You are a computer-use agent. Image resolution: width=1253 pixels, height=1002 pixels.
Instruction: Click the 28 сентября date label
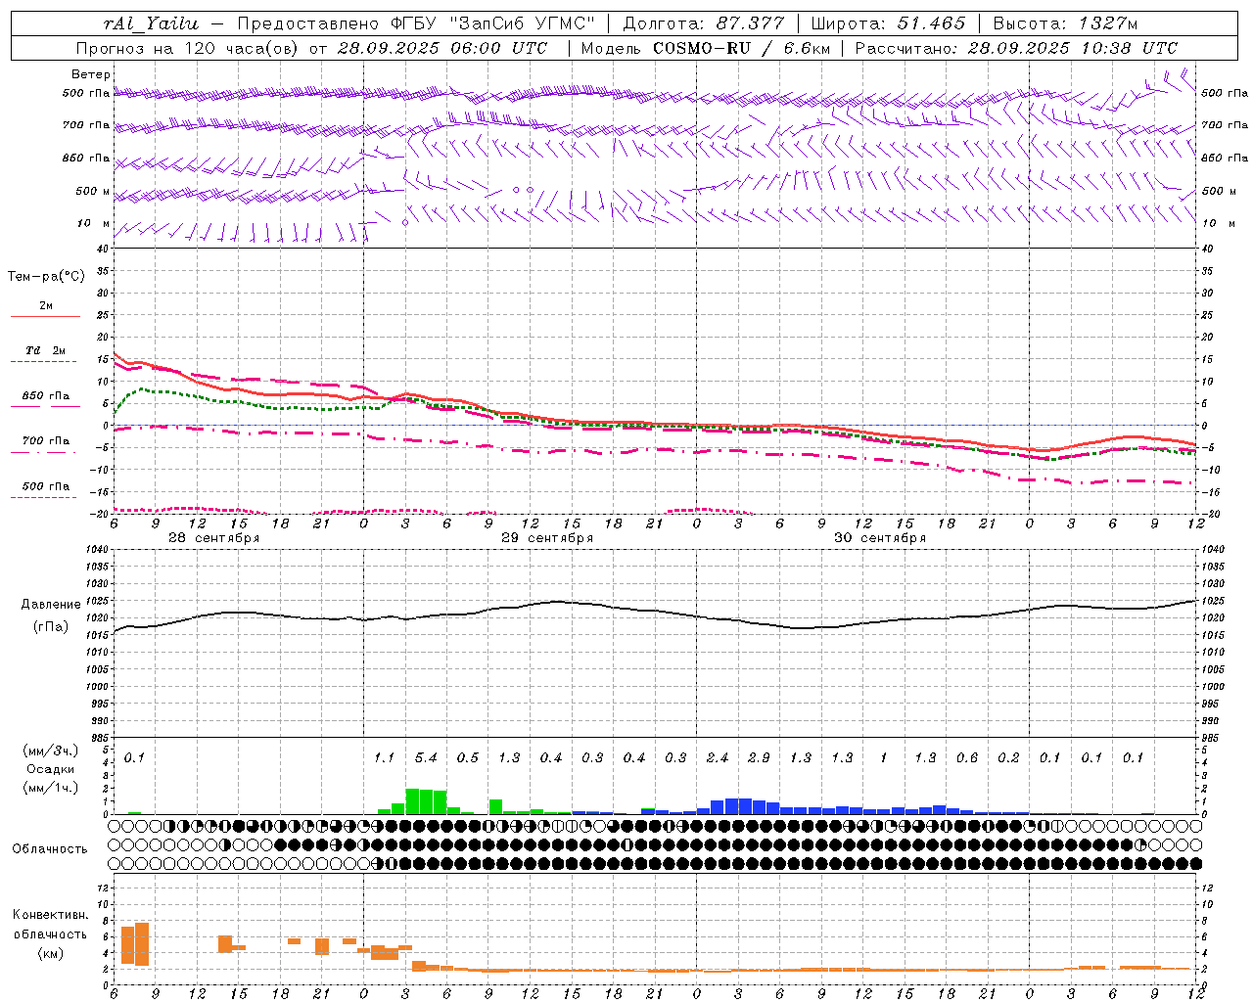click(x=213, y=538)
